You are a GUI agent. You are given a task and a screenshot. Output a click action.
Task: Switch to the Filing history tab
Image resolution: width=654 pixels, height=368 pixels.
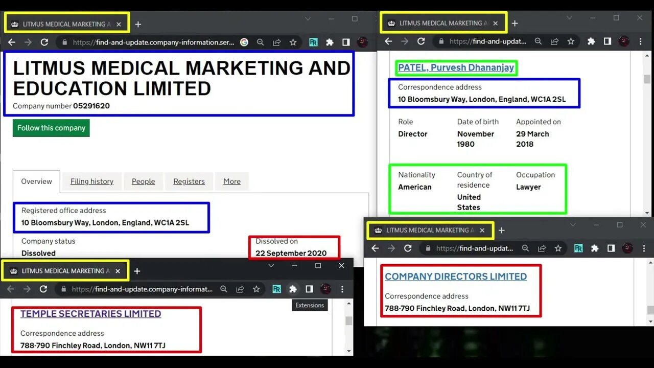[92, 181]
